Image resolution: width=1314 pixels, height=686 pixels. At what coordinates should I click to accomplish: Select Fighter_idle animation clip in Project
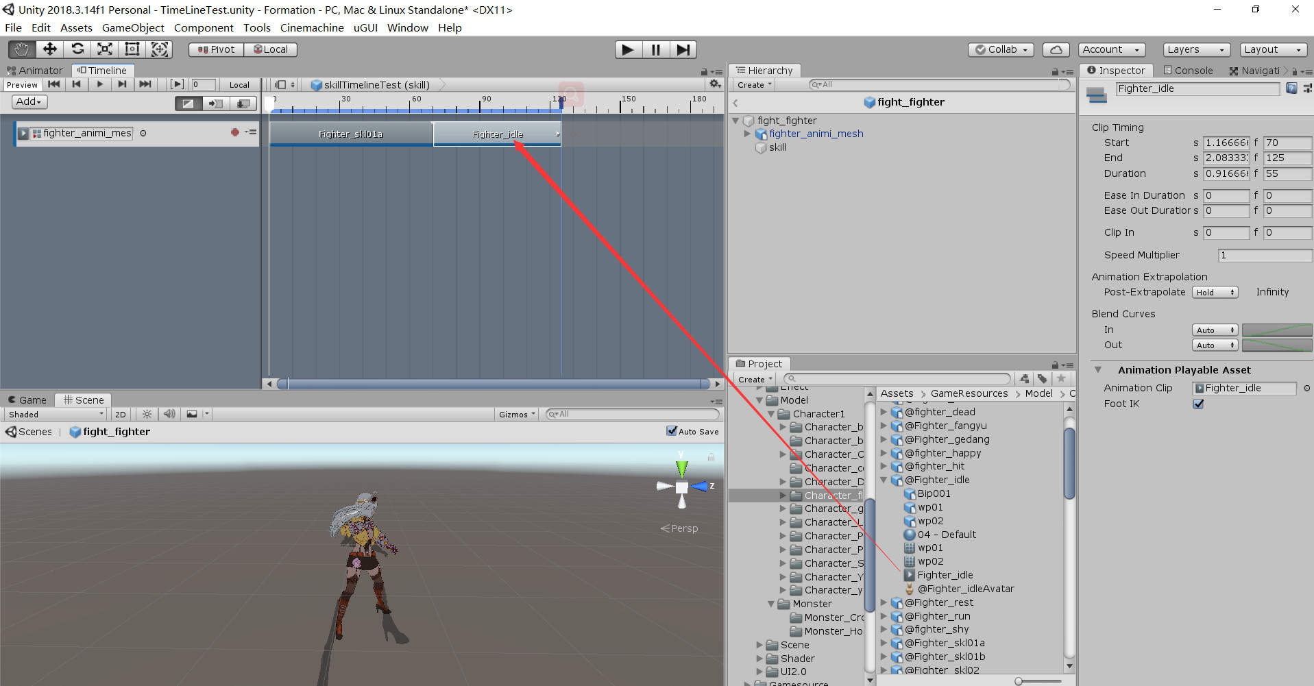[x=945, y=575]
